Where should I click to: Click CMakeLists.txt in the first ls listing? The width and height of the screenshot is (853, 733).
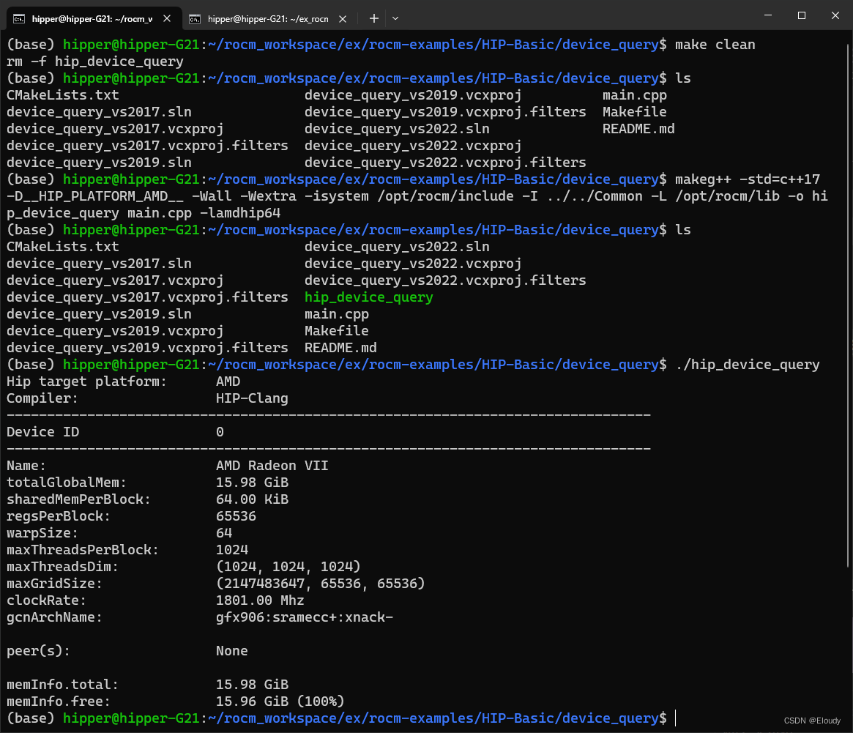pos(62,95)
